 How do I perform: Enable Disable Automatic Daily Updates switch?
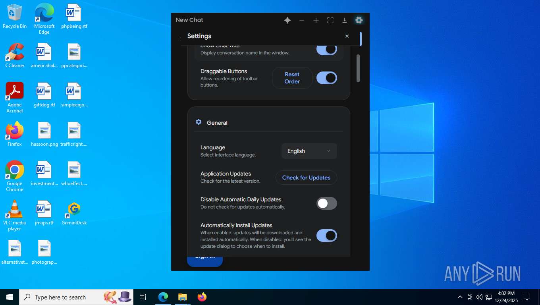point(327,203)
